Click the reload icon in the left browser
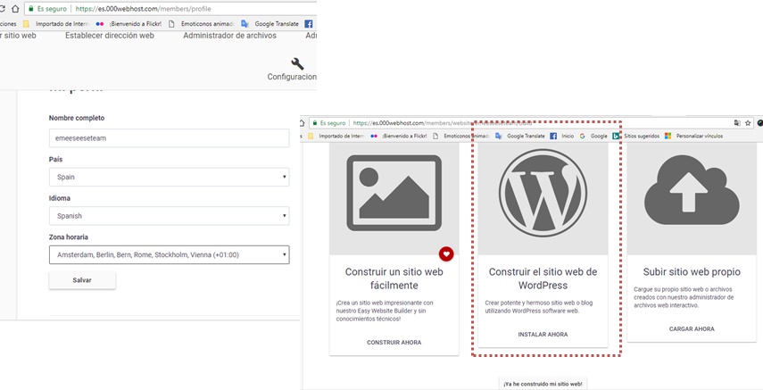Viewport: 763px width, 390px height. (3, 9)
